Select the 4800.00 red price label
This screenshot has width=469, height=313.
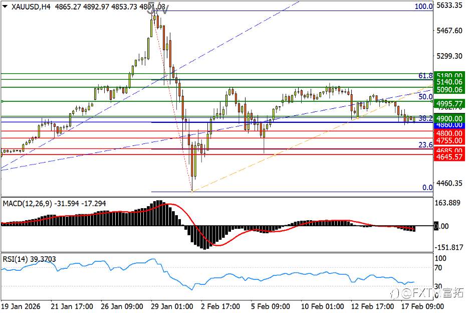[x=449, y=133]
